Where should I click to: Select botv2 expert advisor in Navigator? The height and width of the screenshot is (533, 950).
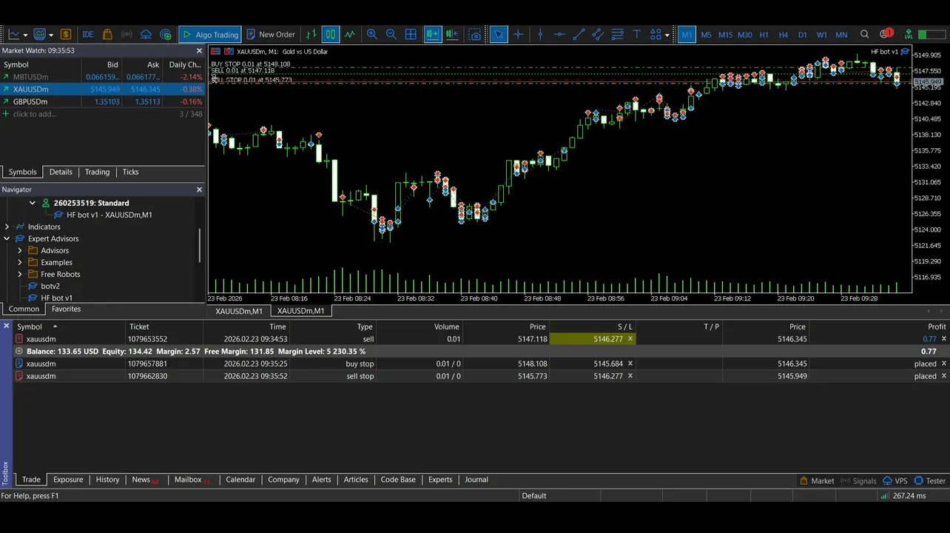point(50,286)
